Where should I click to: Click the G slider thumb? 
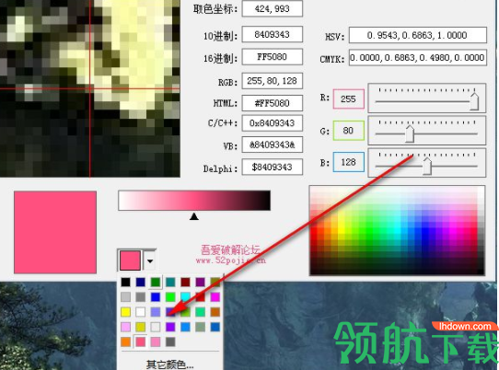(410, 134)
